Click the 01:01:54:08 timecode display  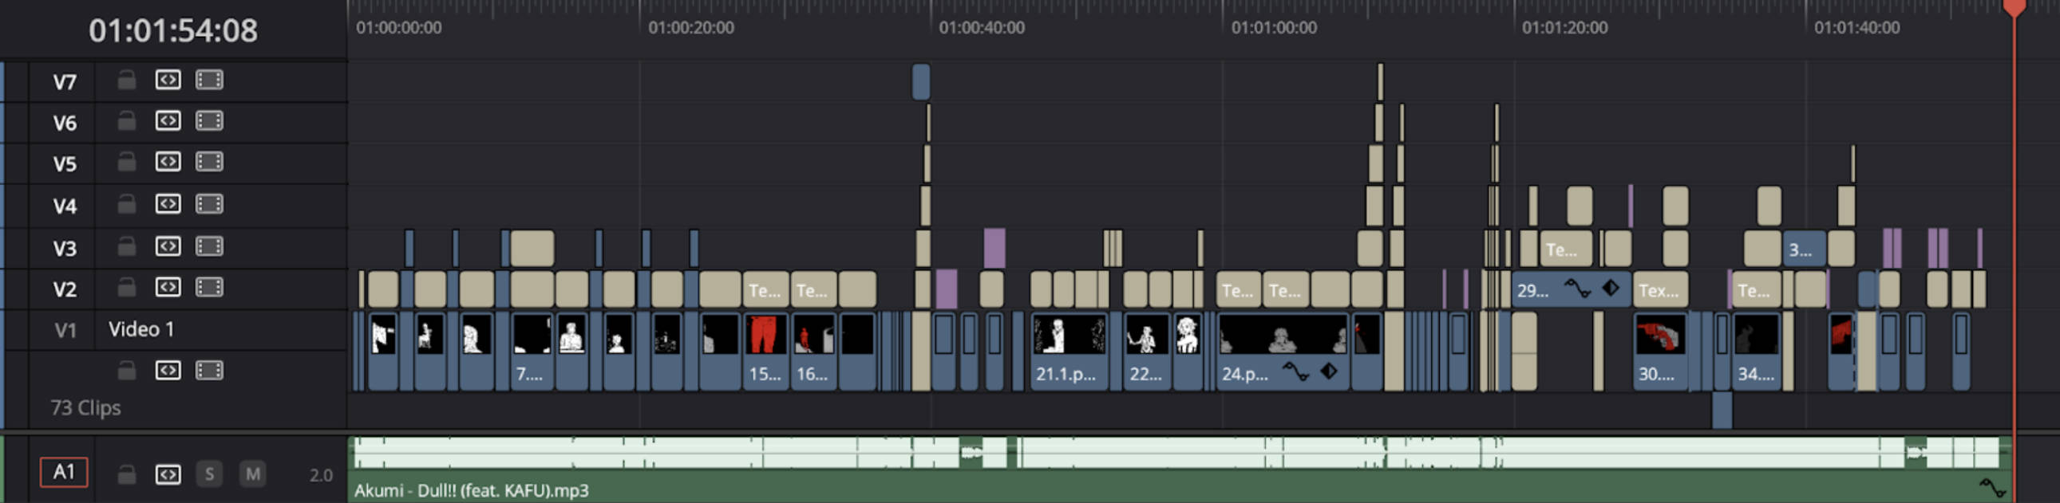click(x=172, y=30)
